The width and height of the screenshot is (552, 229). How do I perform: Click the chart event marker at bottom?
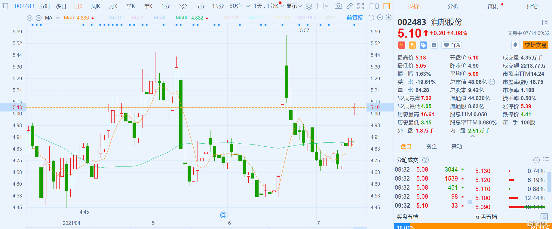(223, 215)
